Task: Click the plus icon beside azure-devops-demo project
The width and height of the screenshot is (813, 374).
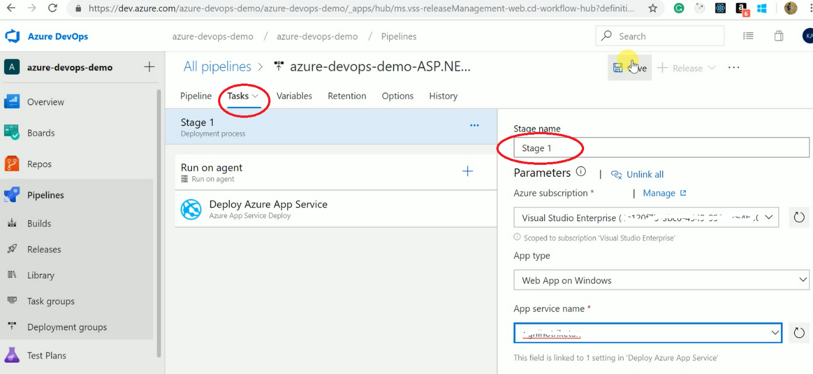Action: (x=149, y=67)
